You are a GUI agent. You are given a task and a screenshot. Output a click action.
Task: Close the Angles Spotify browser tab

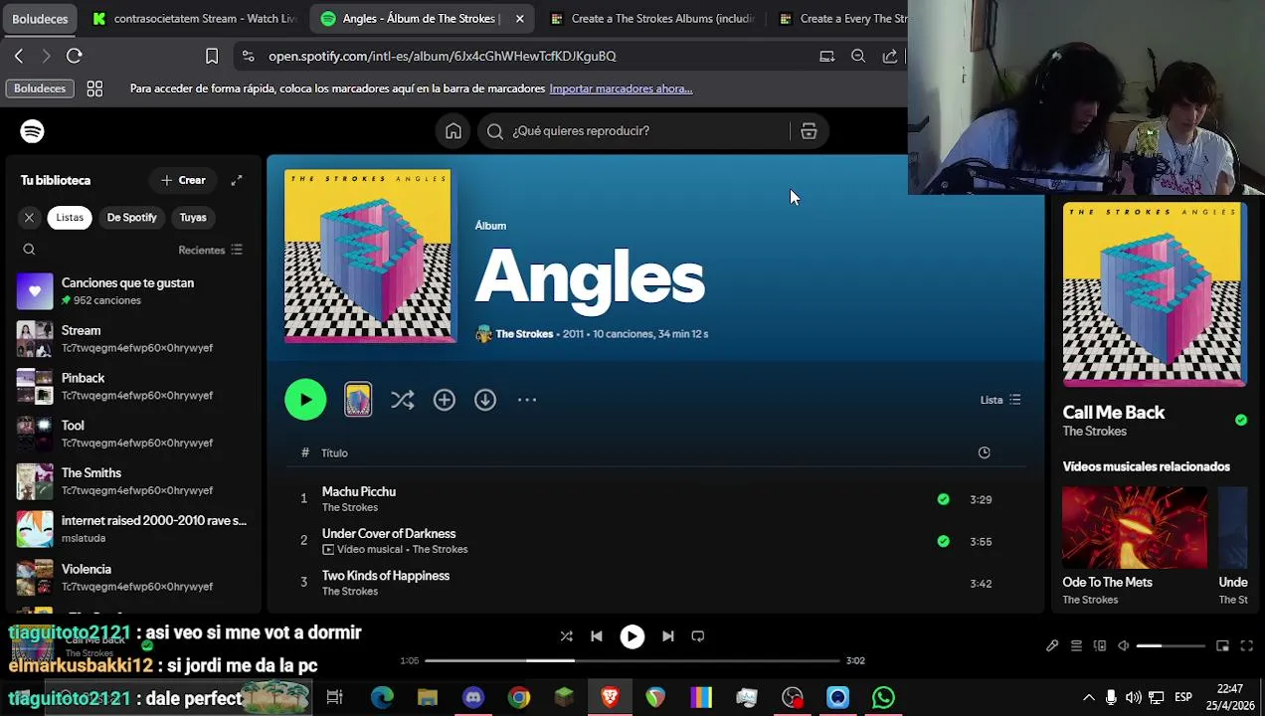519,19
